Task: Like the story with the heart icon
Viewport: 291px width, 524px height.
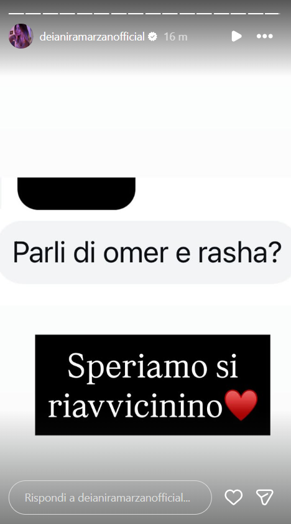Action: coord(233,497)
